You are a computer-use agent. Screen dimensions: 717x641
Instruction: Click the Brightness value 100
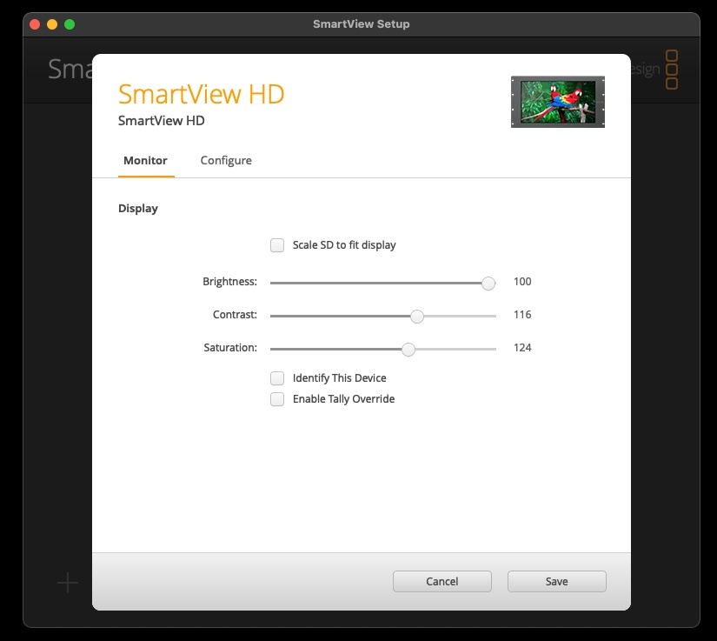(522, 282)
